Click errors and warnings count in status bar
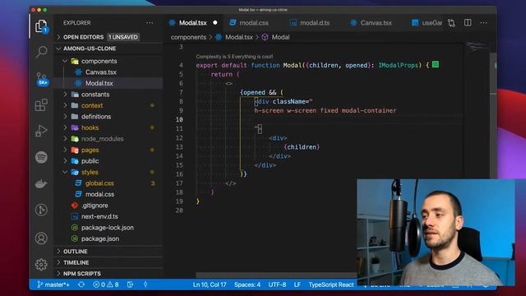Viewport: 526px width, 296px height. point(106,284)
